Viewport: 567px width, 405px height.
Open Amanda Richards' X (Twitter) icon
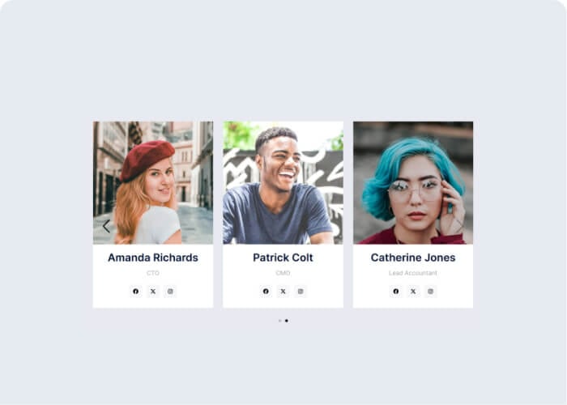point(153,291)
